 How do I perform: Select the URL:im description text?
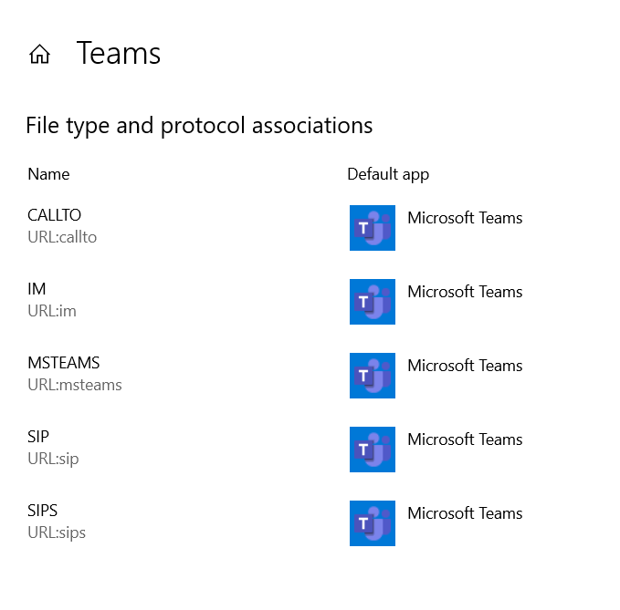[52, 311]
